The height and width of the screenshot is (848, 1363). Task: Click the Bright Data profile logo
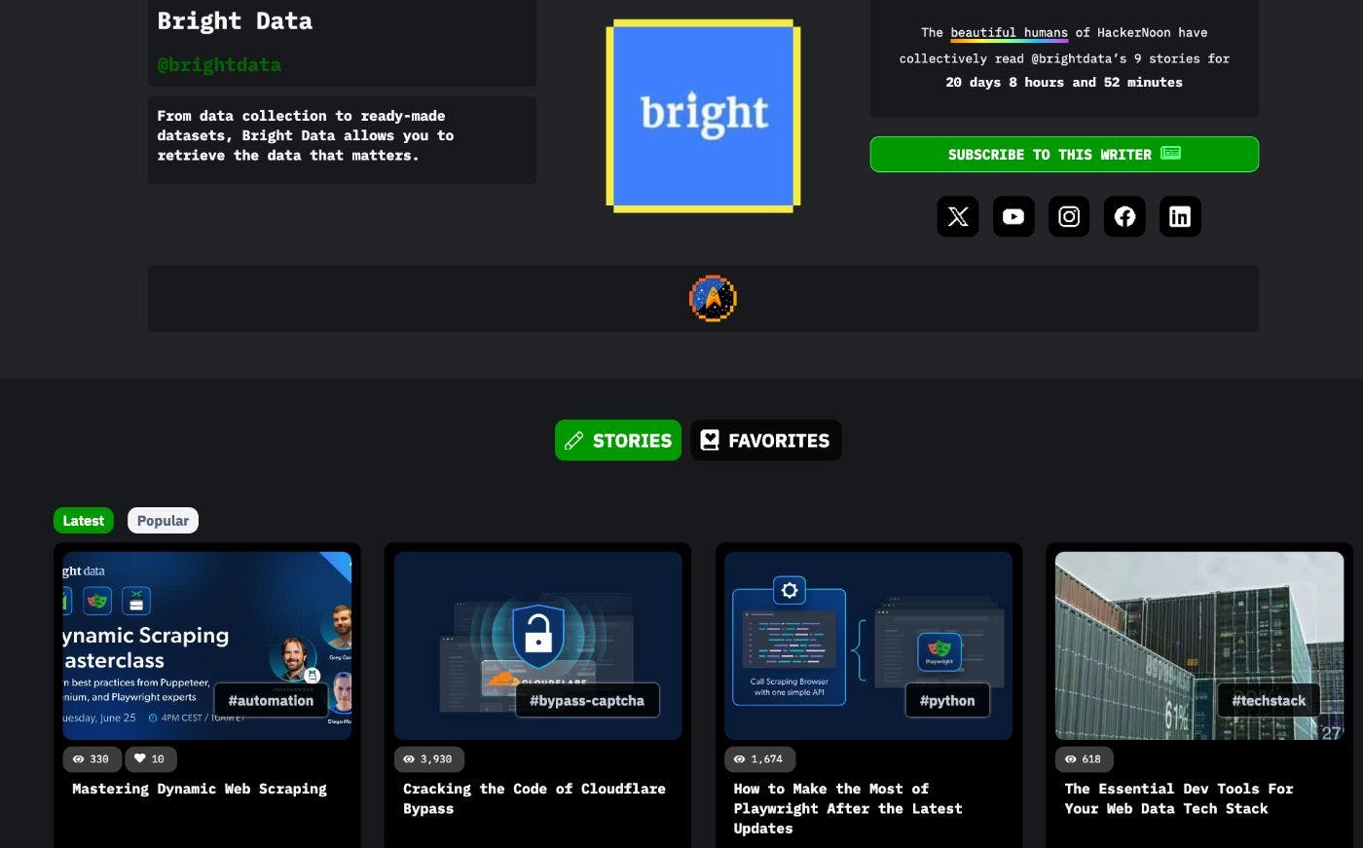[703, 115]
